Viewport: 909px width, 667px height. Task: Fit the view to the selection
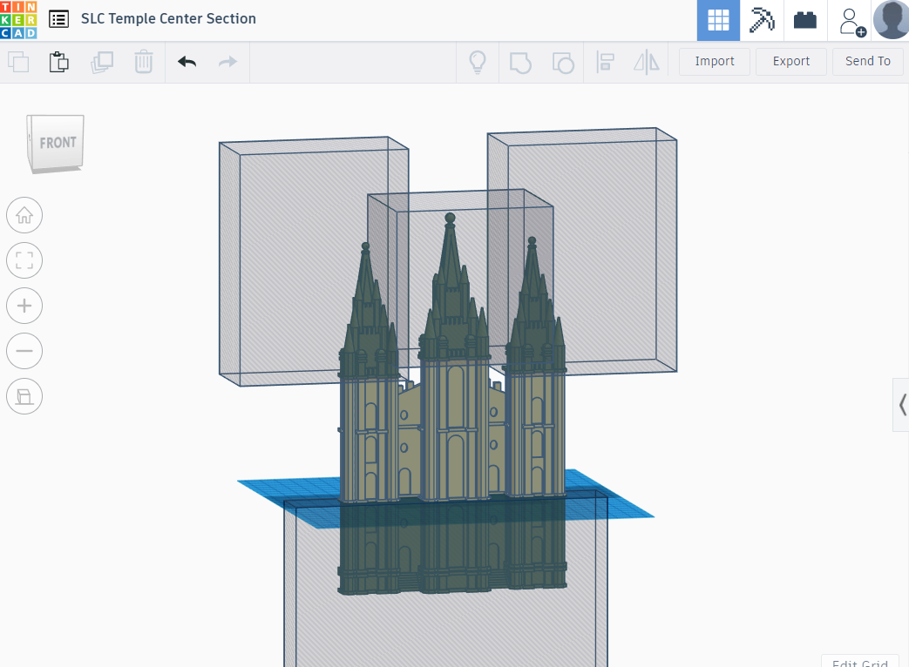pos(24,260)
